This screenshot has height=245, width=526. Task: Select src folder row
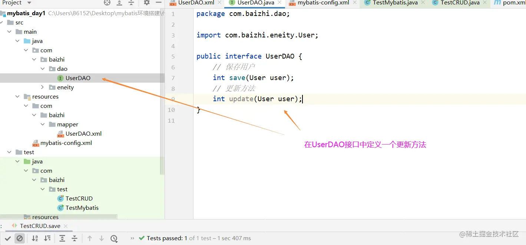(x=19, y=23)
